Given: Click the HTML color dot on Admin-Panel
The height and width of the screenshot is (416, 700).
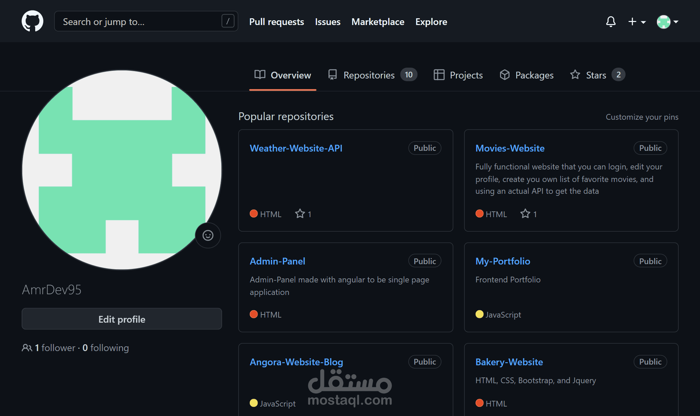Looking at the screenshot, I should (254, 315).
